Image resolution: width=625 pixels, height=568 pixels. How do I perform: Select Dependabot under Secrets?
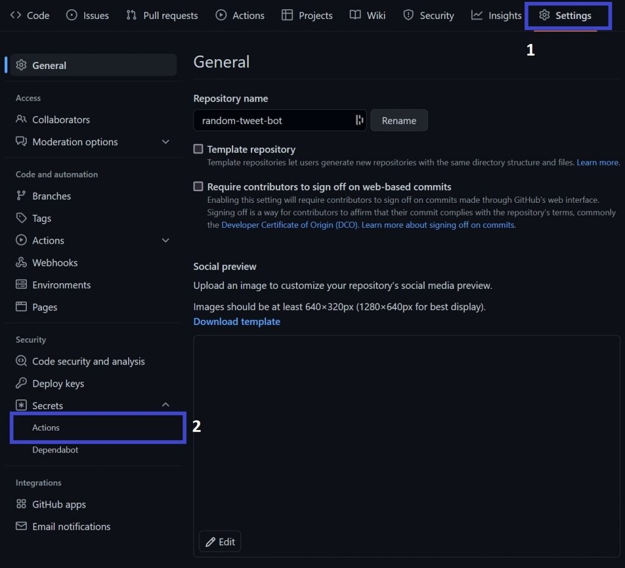(x=55, y=450)
